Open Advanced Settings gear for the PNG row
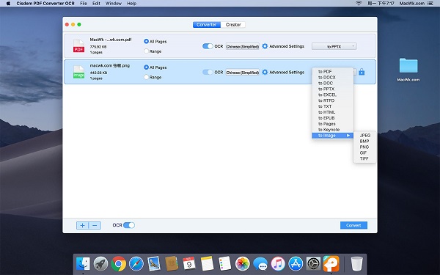The width and height of the screenshot is (440, 275). [x=265, y=72]
